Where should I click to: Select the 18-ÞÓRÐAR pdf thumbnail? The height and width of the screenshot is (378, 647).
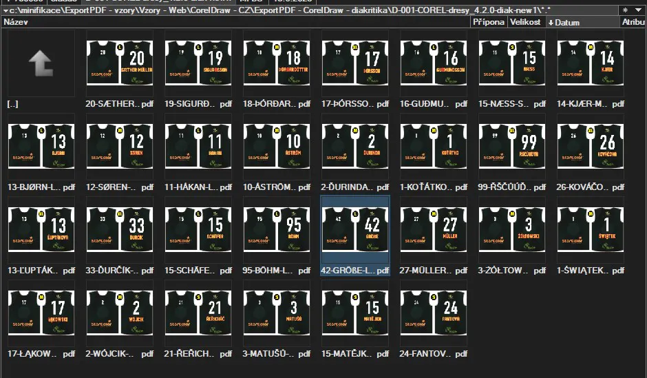point(277,63)
